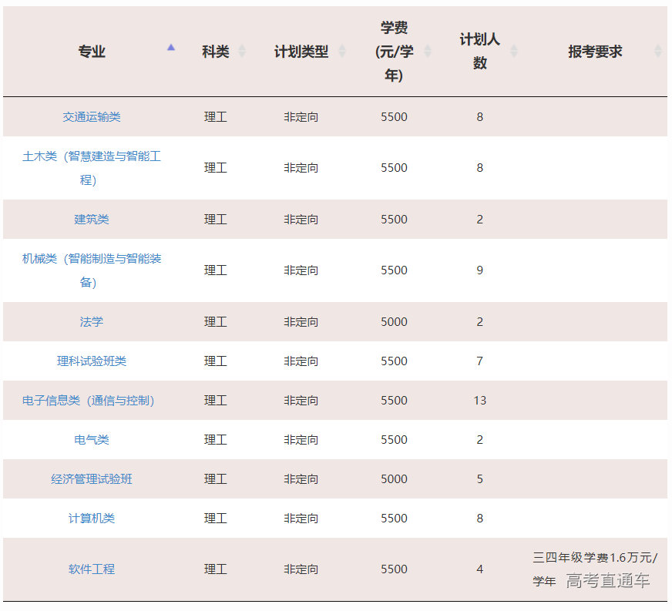Click the 理科试验班类 link
The image size is (672, 611).
(92, 361)
